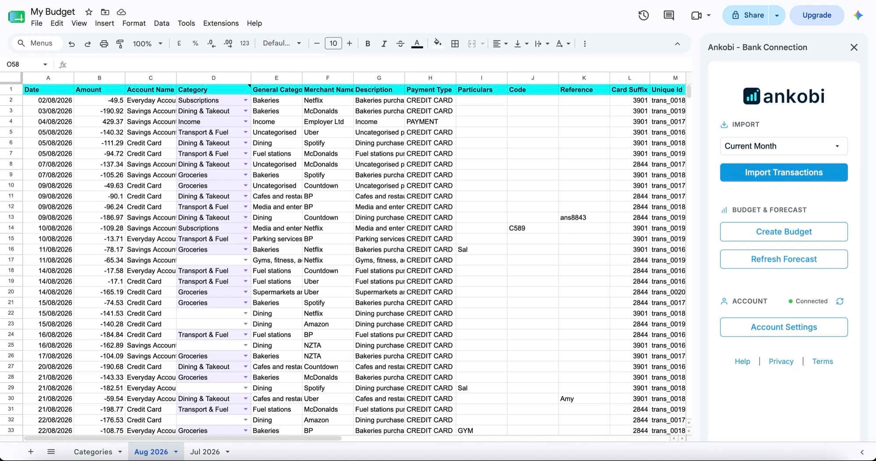The image size is (876, 461).
Task: Check cloud save status icon
Action: 121,12
